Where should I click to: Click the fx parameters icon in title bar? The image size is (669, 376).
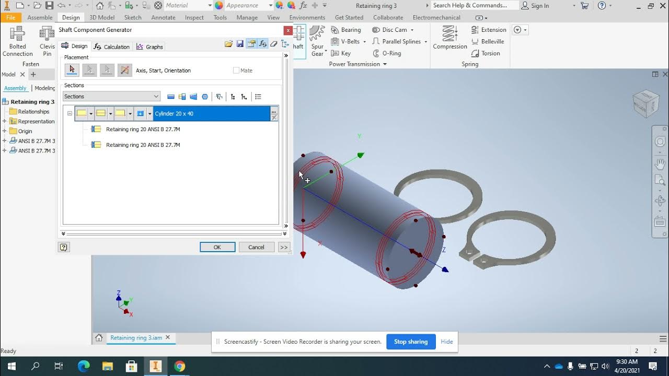coord(303,6)
